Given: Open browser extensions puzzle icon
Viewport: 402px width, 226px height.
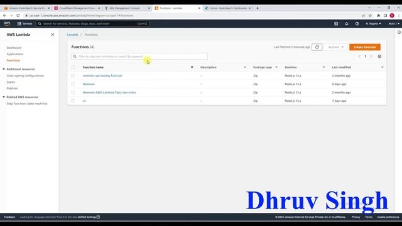Looking at the screenshot, I should [x=378, y=16].
